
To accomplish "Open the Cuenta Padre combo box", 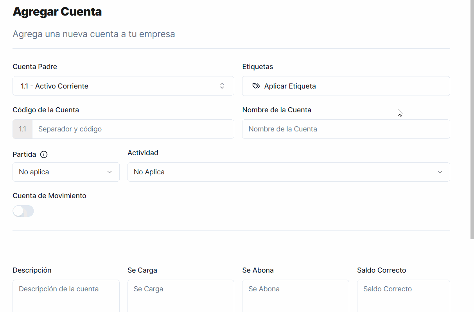I will (117, 86).
